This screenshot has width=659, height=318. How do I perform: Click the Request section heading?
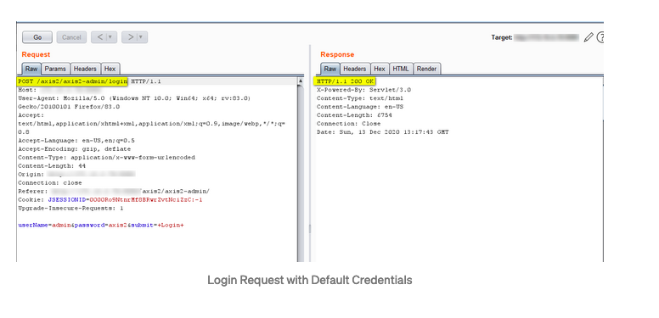[36, 54]
